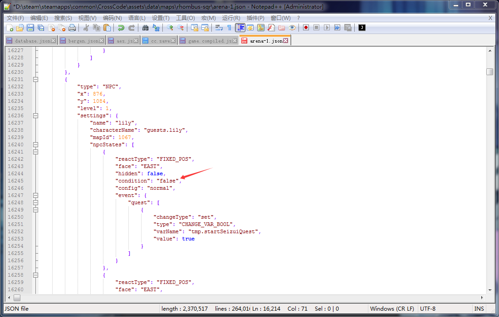Click the Undo arrow icon

point(121,28)
